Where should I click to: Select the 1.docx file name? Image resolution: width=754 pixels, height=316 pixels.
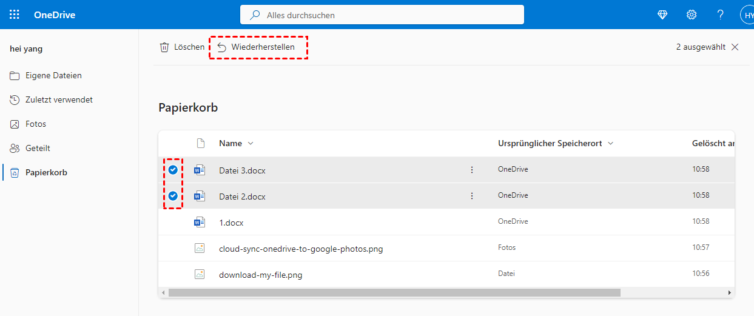click(231, 223)
